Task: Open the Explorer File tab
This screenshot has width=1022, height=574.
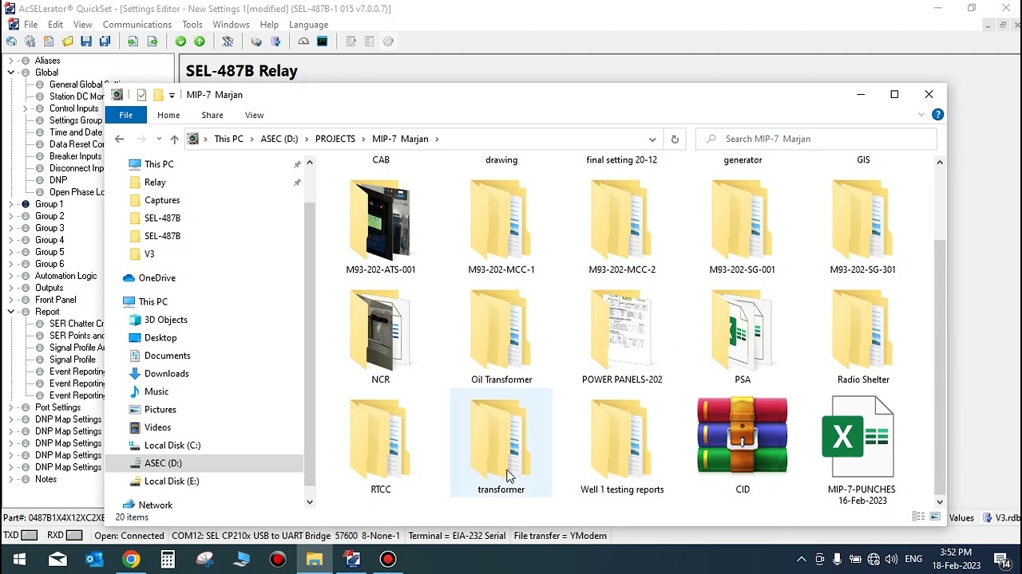Action: [126, 116]
